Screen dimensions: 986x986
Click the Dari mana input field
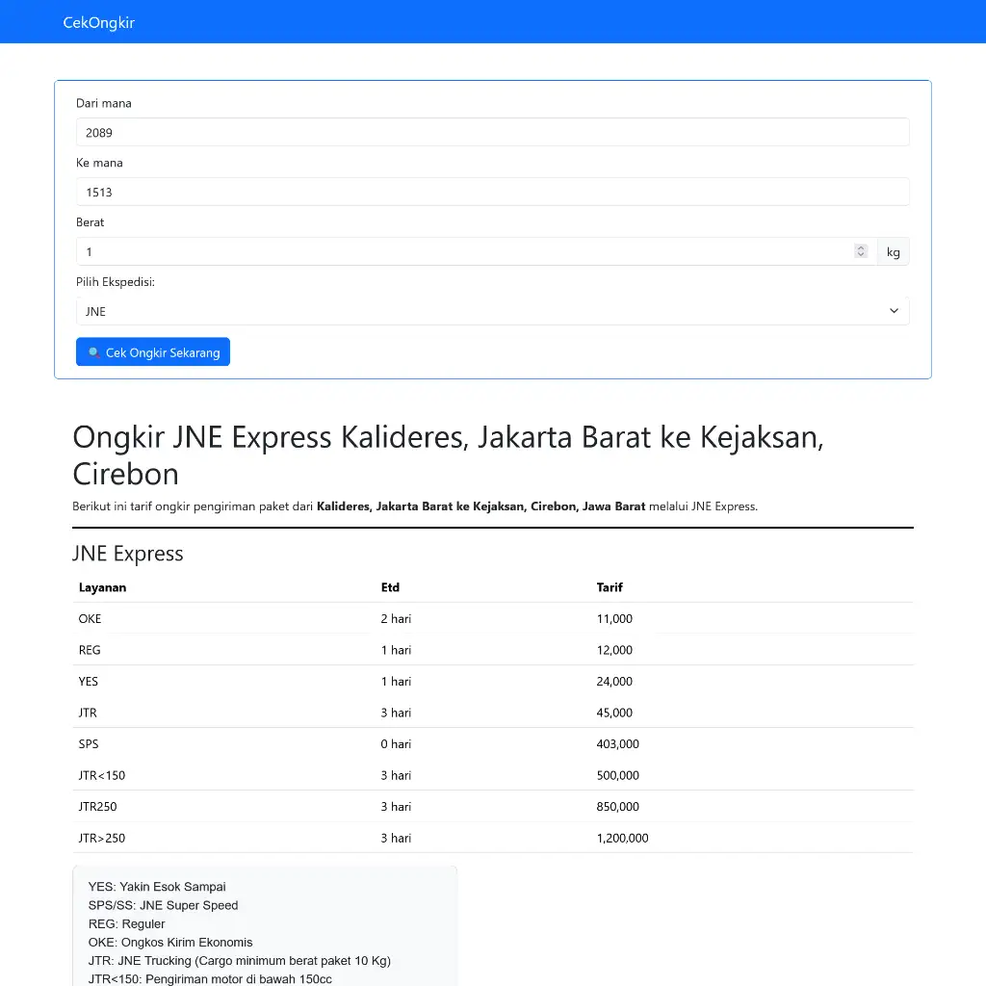click(x=492, y=132)
